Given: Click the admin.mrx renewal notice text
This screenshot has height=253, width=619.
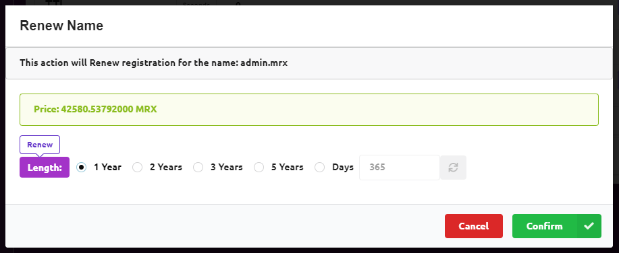Looking at the screenshot, I should point(153,63).
